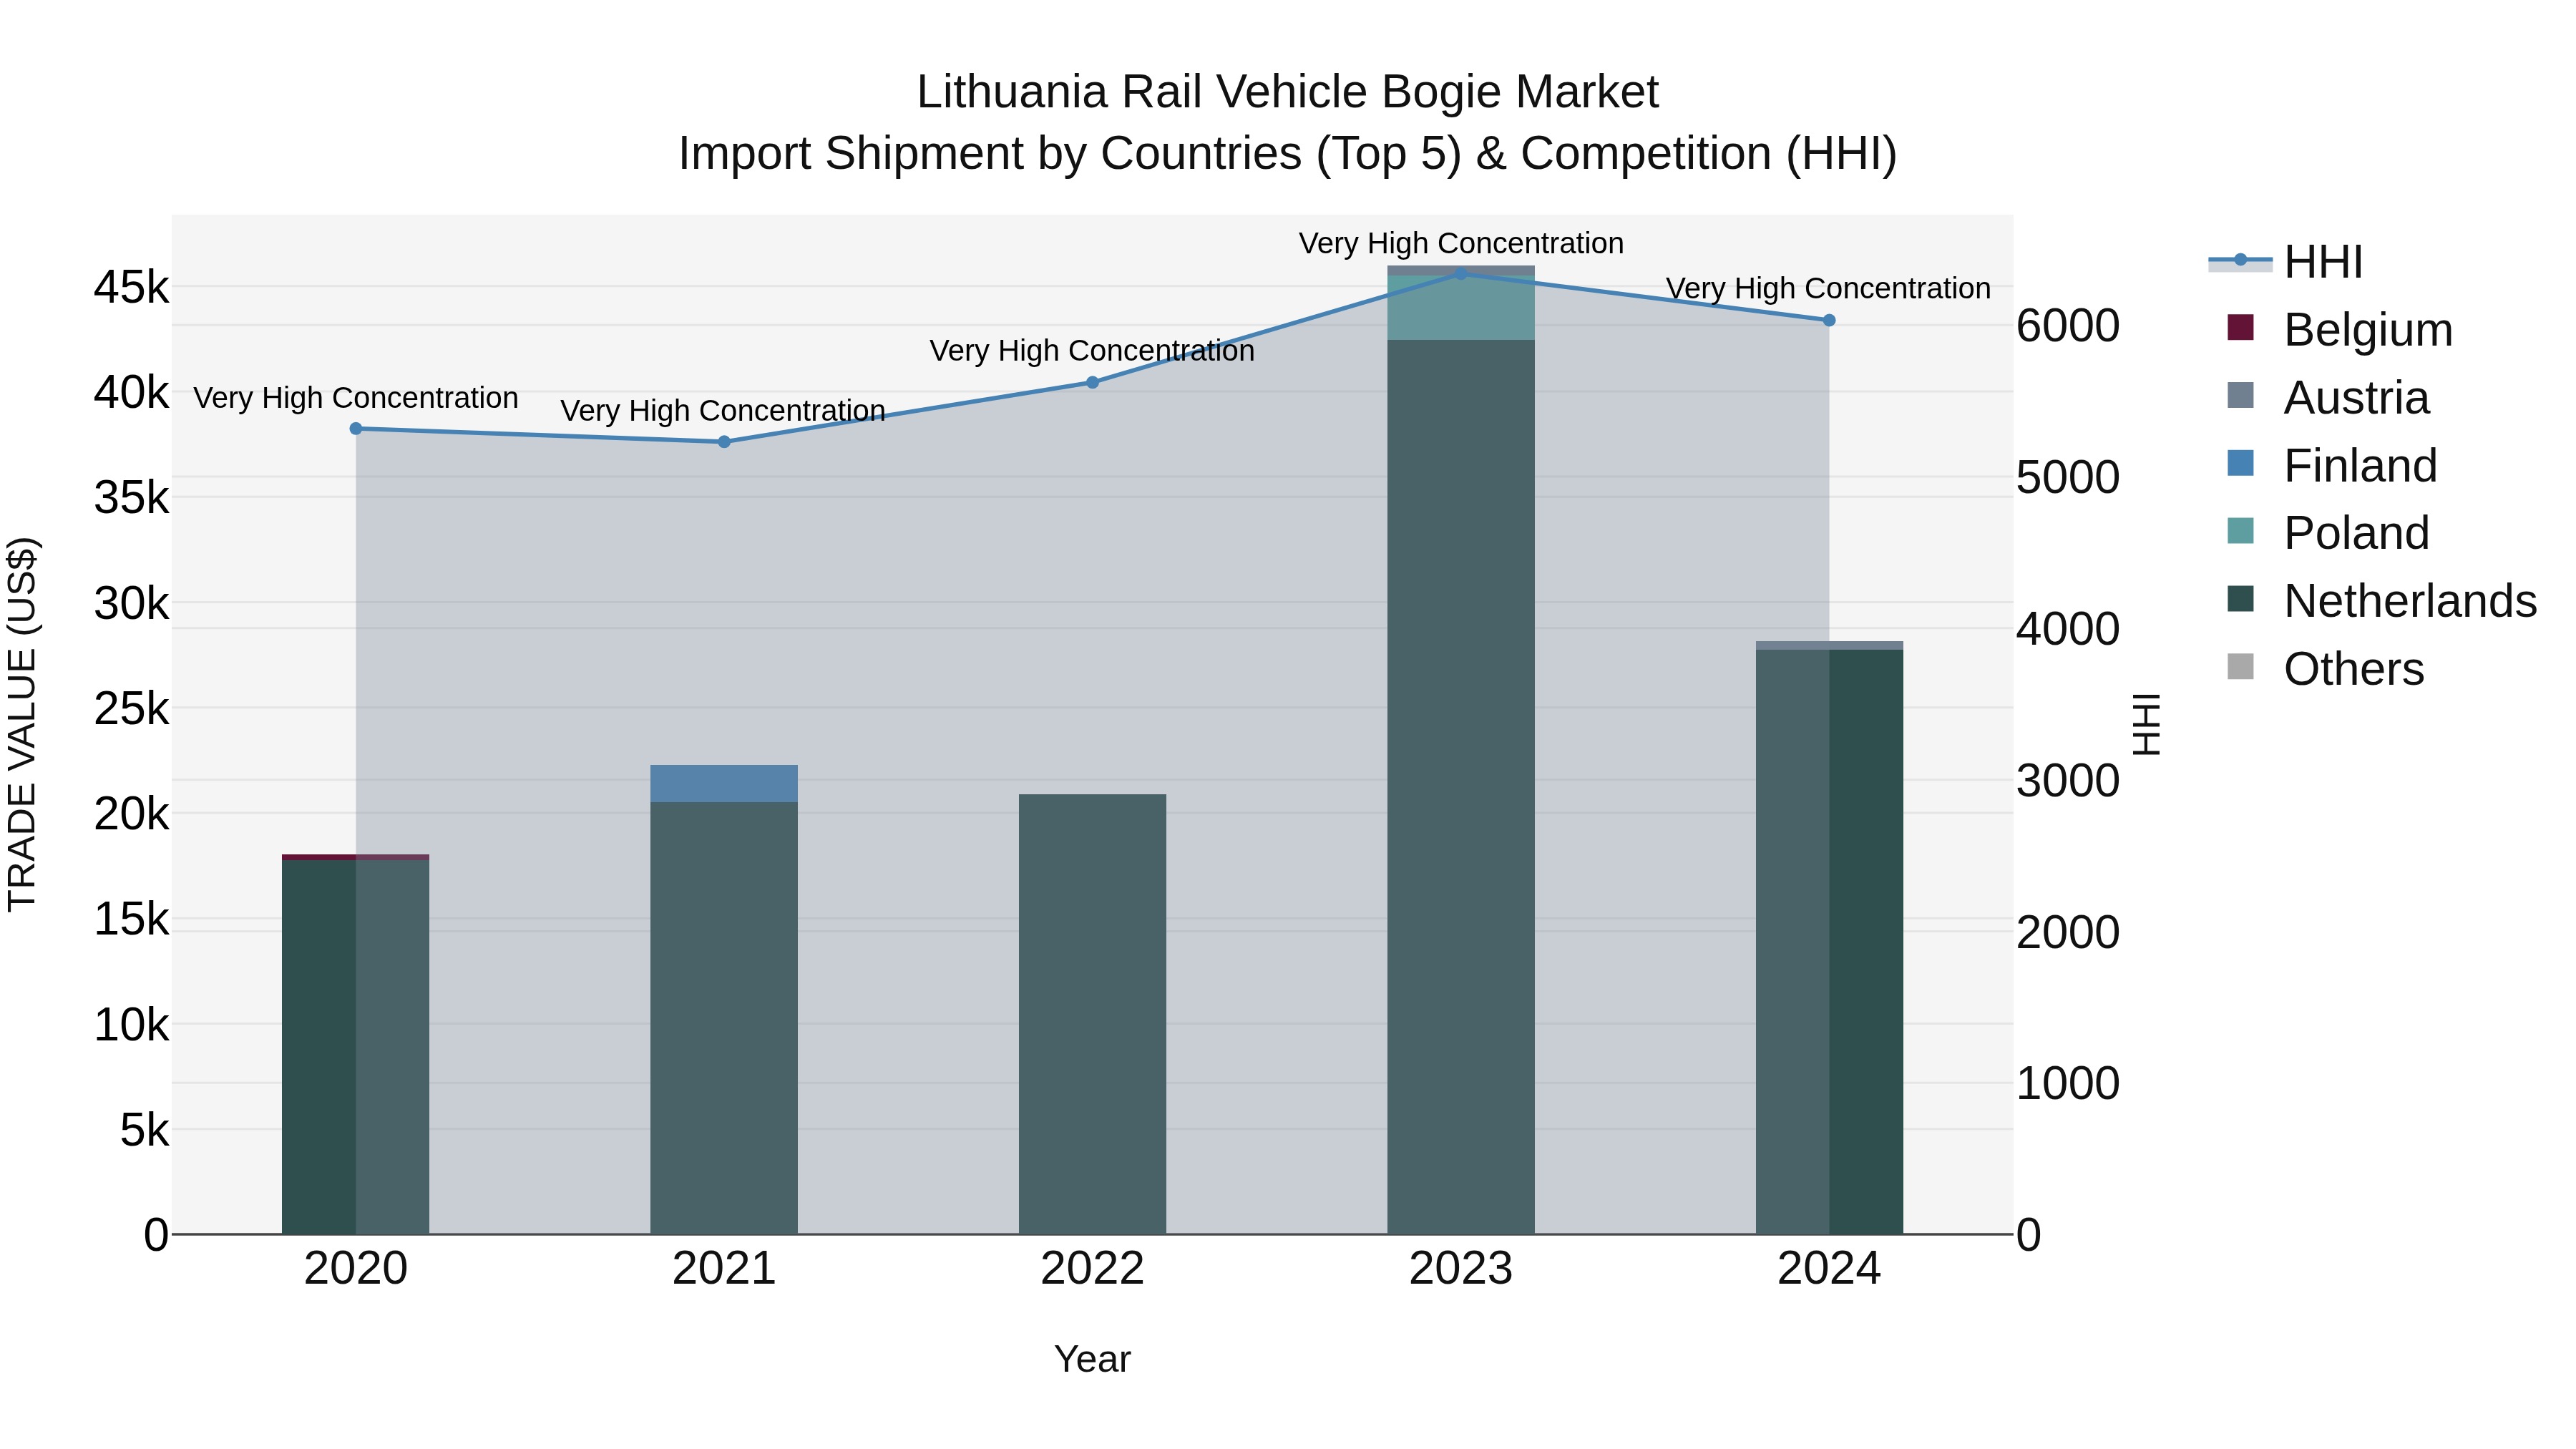Click Very High Concentration annotation above 2023

pyautogui.click(x=1461, y=243)
